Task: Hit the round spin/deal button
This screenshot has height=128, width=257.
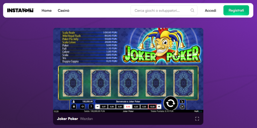Action: tap(171, 103)
